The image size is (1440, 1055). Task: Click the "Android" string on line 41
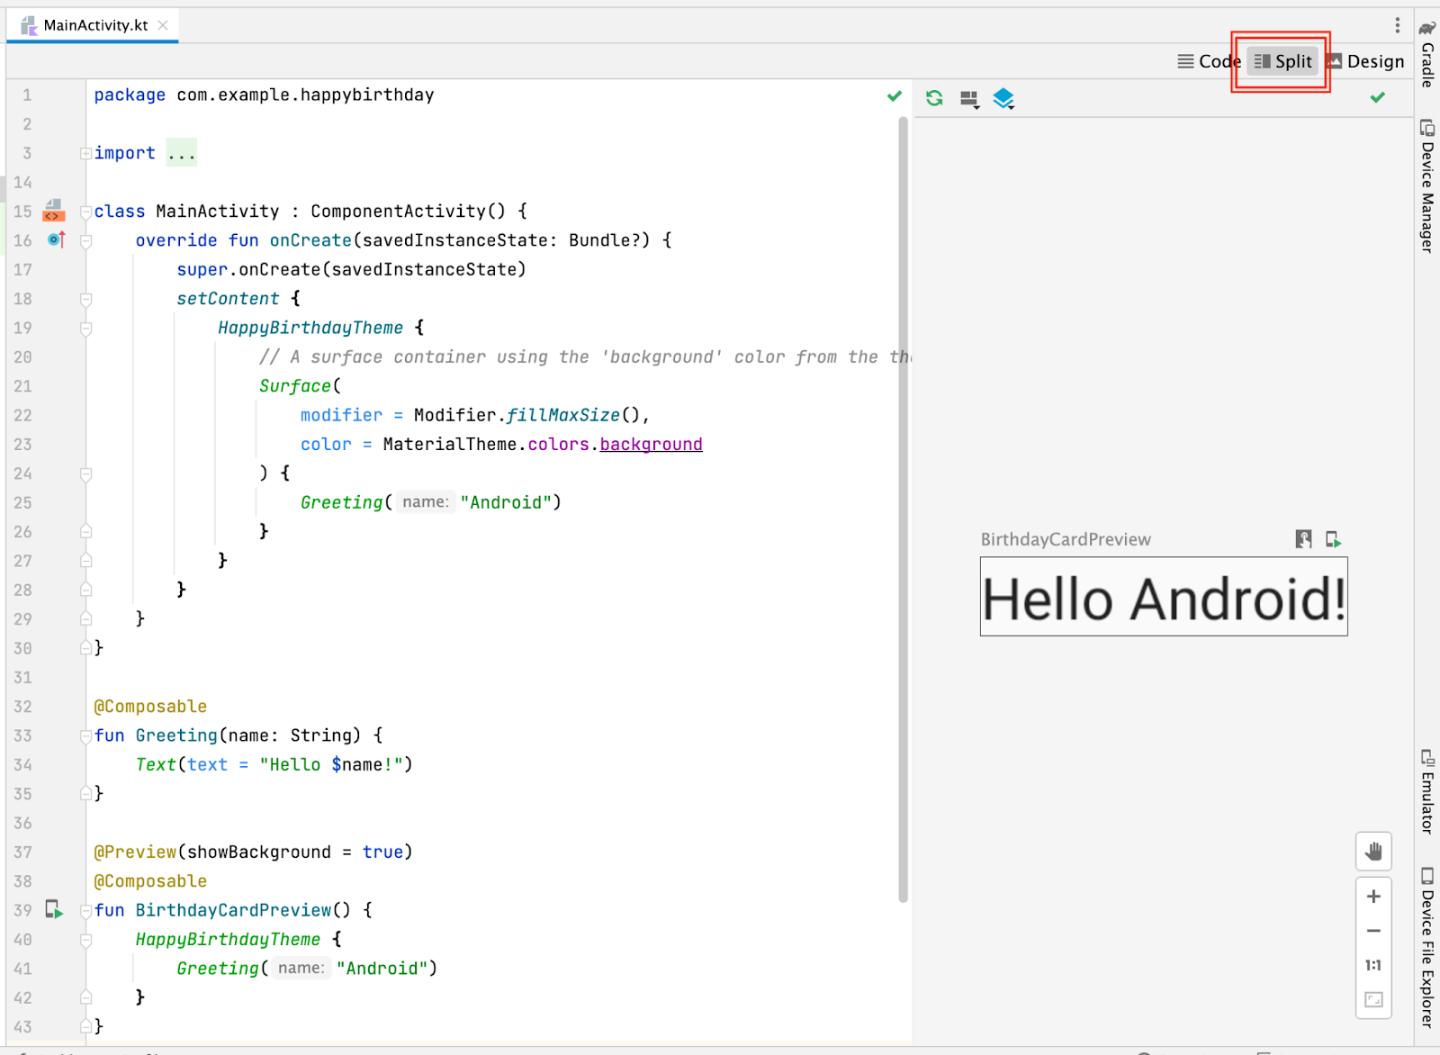382,968
